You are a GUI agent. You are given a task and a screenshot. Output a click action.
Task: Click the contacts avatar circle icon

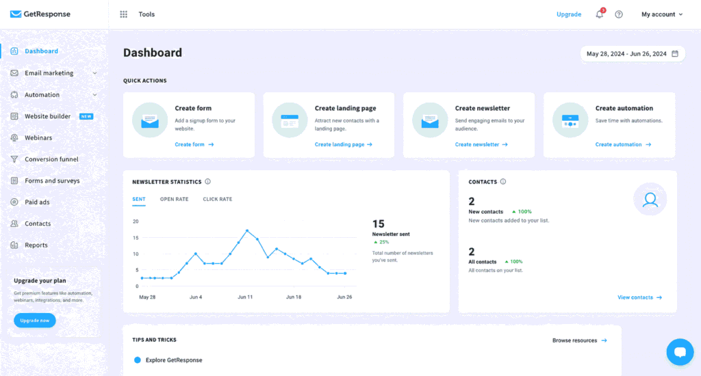click(650, 199)
